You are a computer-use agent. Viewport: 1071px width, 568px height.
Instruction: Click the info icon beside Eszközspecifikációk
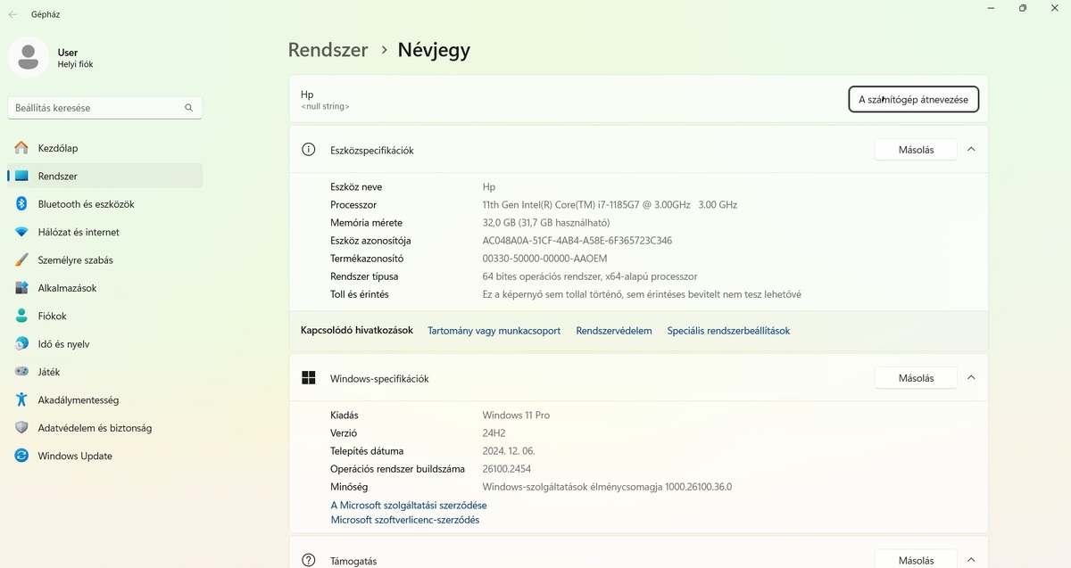coord(309,150)
